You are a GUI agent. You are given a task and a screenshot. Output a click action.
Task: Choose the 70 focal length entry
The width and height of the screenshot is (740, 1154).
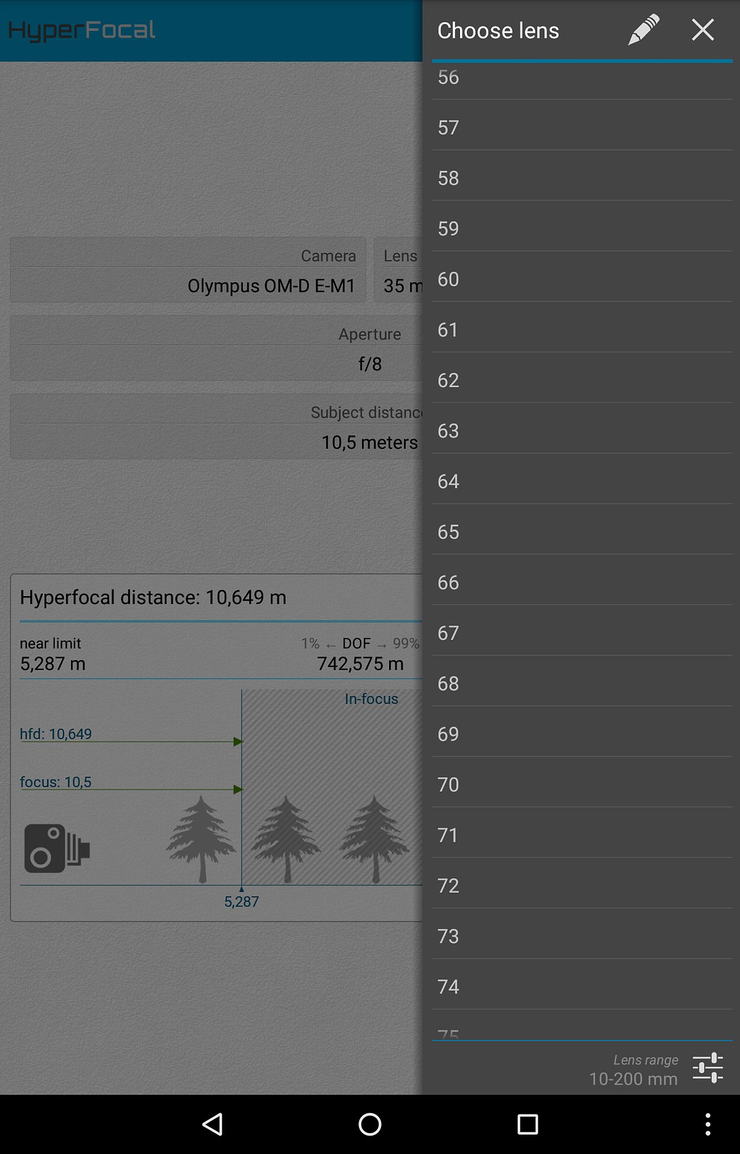[582, 785]
